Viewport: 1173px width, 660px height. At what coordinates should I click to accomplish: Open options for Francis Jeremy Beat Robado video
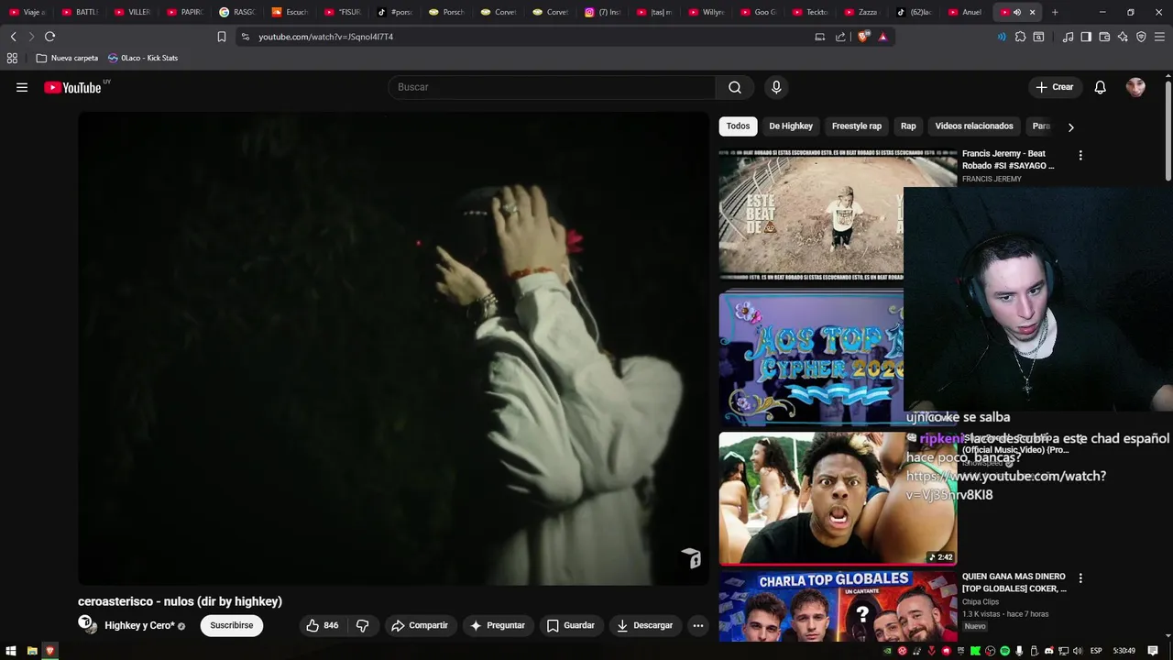(1080, 156)
